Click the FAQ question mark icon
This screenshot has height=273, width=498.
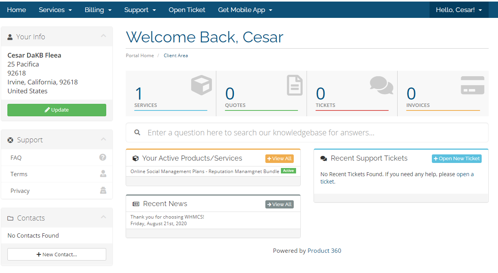coord(103,157)
